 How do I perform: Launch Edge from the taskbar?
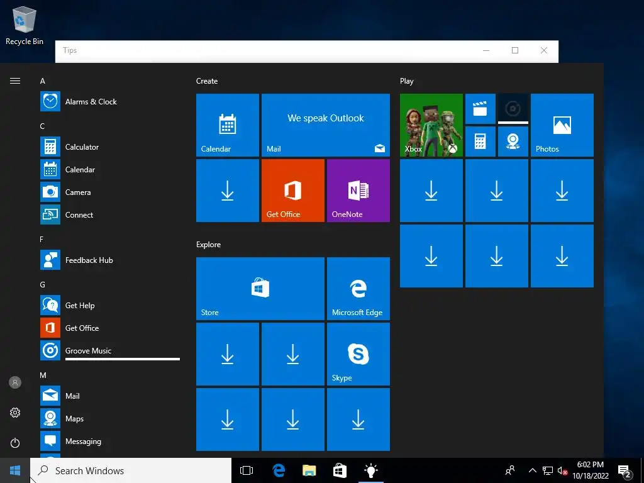coord(279,470)
